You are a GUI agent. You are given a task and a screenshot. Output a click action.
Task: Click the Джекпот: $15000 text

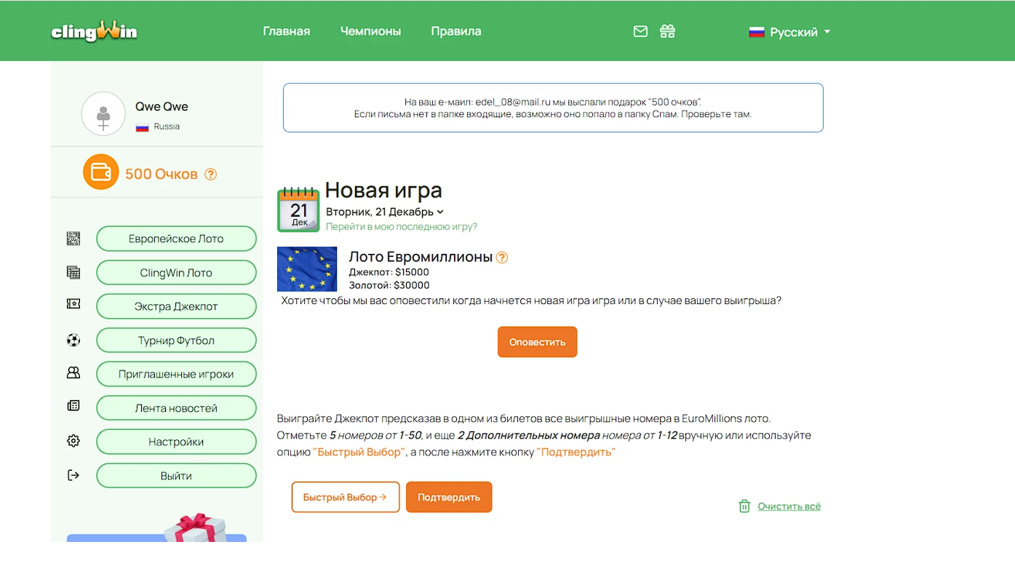point(389,272)
